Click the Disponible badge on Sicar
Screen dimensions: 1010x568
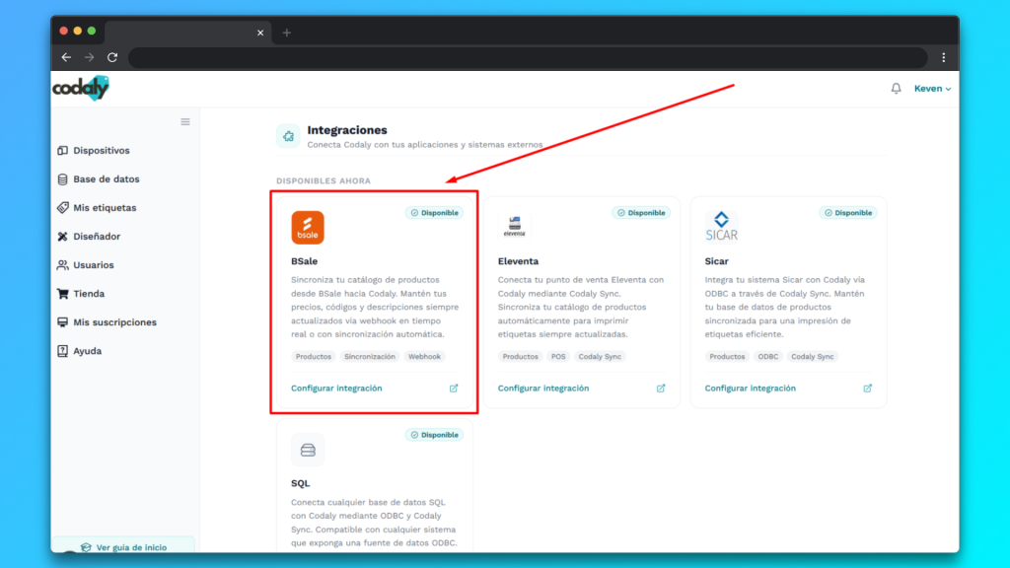pyautogui.click(x=848, y=213)
